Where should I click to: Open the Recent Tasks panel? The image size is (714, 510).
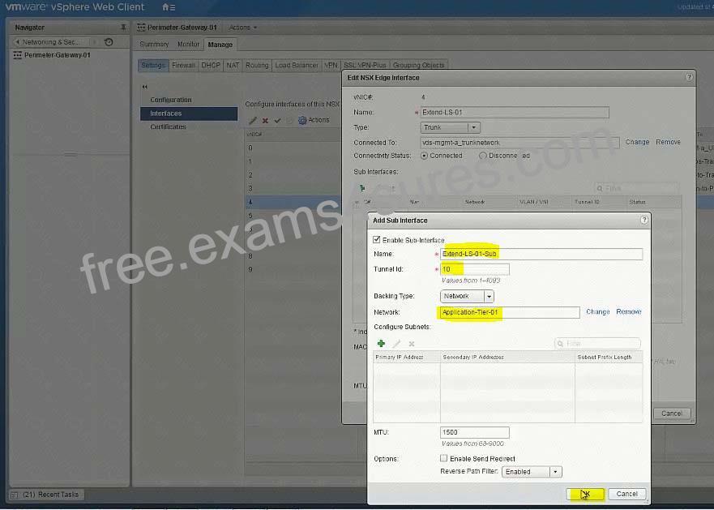[x=47, y=495]
